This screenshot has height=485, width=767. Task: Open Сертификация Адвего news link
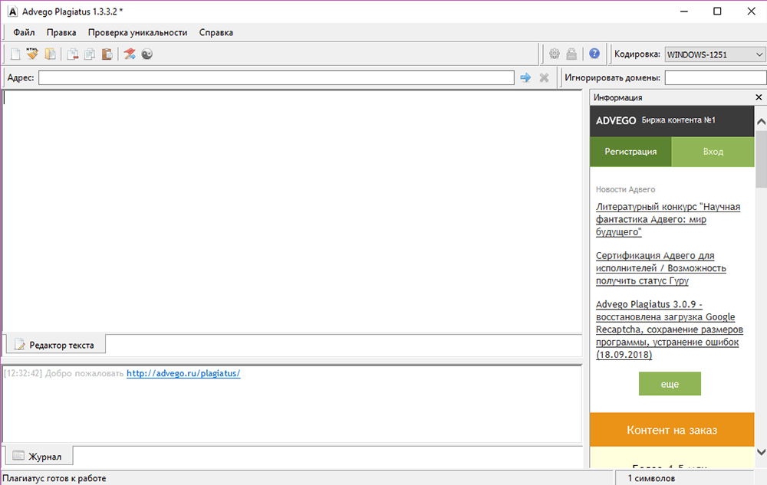(661, 268)
